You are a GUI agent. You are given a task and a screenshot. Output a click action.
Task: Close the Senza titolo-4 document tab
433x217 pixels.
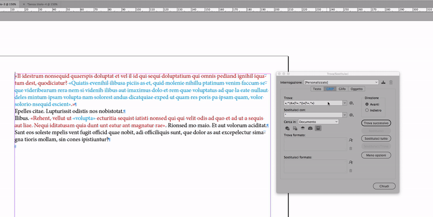pyautogui.click(x=24, y=4)
